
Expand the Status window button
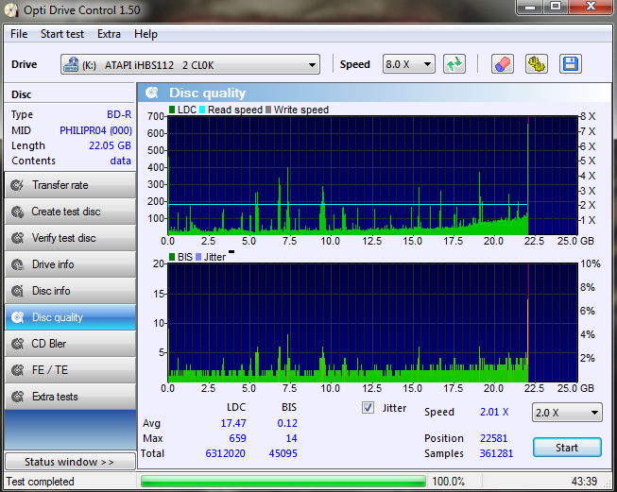tap(70, 462)
